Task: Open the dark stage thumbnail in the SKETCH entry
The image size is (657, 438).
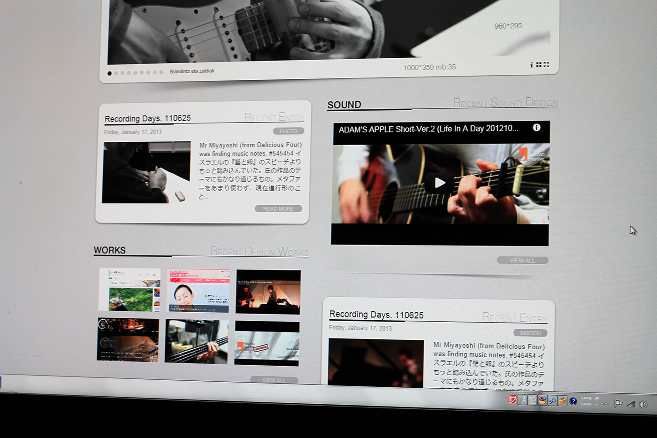Action: (376, 363)
